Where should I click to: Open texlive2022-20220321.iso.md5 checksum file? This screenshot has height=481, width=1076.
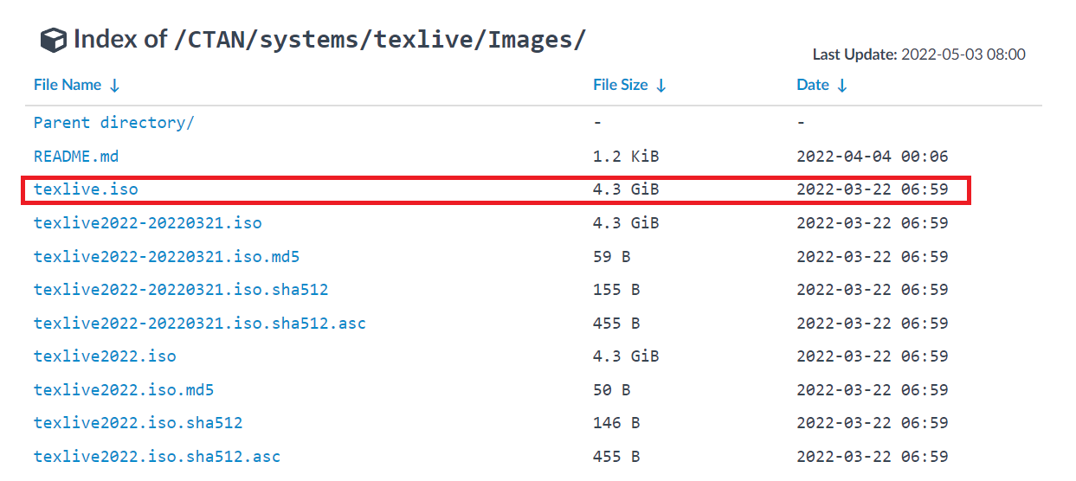tap(166, 257)
